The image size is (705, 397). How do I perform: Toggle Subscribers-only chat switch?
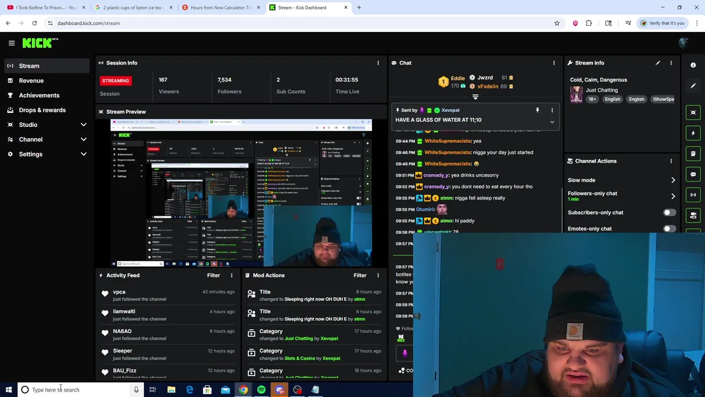[x=669, y=212]
